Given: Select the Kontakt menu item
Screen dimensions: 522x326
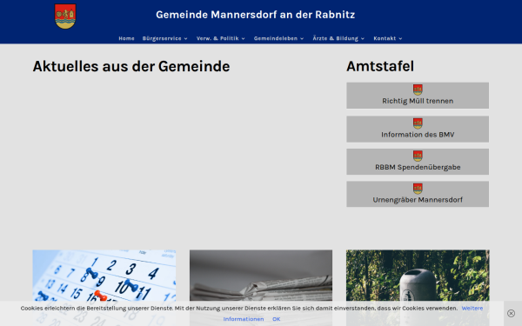Looking at the screenshot, I should coord(385,38).
